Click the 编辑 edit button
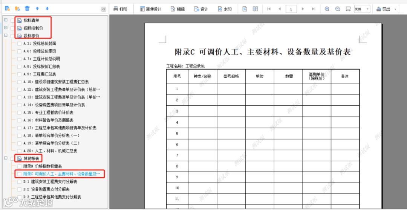407x210 pixels. point(177,9)
